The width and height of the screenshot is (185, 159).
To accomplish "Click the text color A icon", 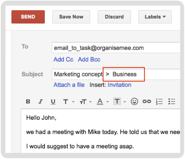I will [100, 101].
